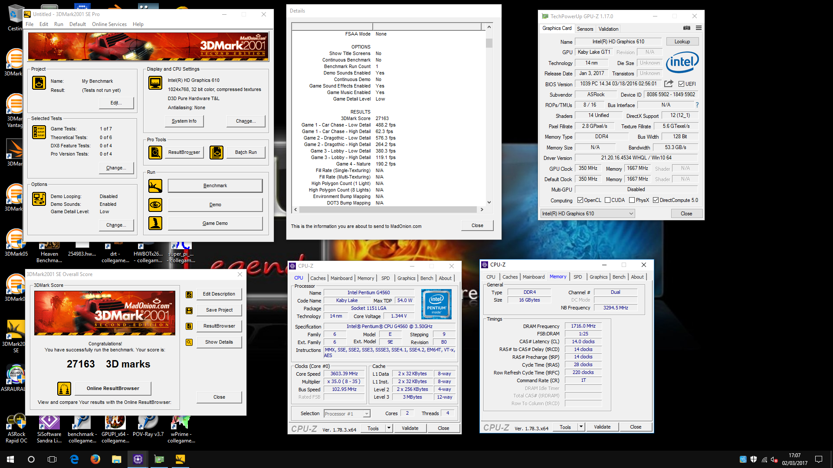
Task: Open Firefox from the taskbar
Action: coord(95,459)
